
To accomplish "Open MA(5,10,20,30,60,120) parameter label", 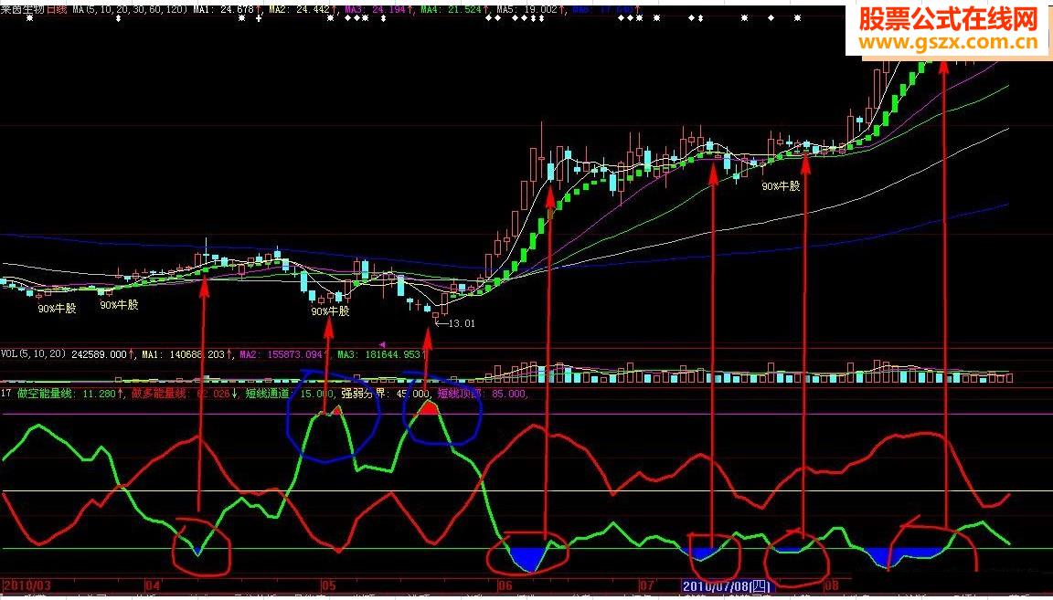I will 130,9.
